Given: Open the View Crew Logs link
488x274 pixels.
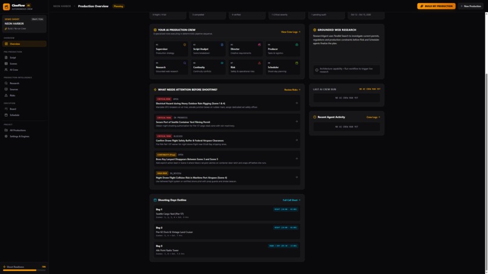Looking at the screenshot, I should 291,32.
